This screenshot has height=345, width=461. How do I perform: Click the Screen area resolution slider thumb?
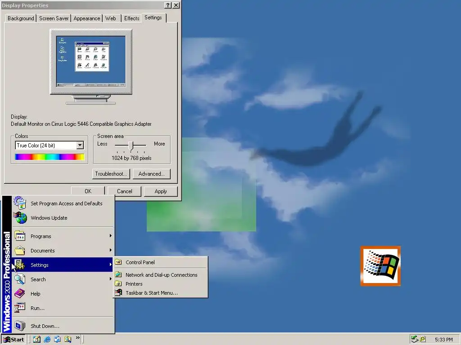pyautogui.click(x=131, y=146)
